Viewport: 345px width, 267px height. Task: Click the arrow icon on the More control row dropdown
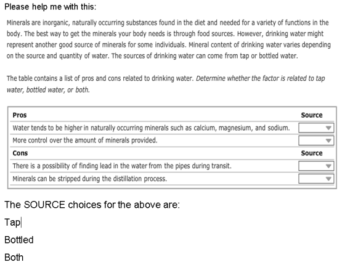pos(328,141)
